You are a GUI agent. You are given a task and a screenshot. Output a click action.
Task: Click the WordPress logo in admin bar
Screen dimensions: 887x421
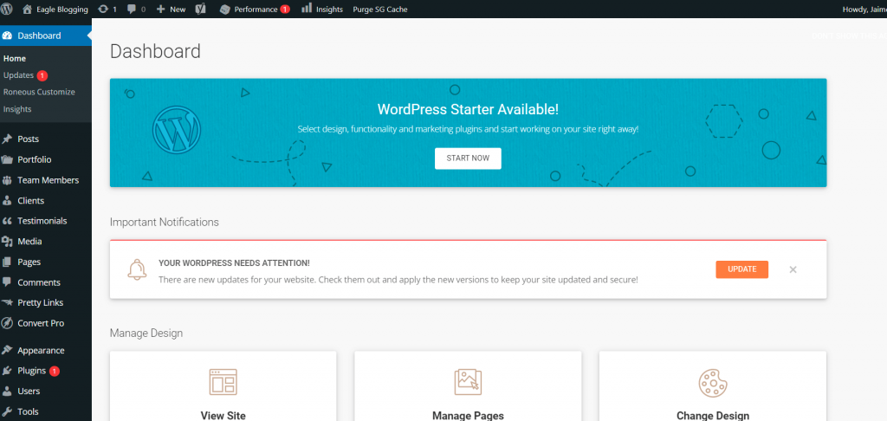click(7, 9)
